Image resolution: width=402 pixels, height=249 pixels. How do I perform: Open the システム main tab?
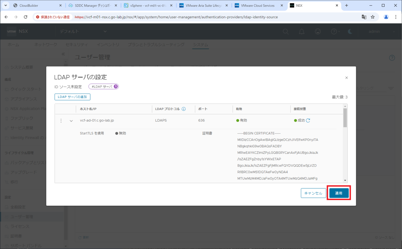(x=200, y=45)
